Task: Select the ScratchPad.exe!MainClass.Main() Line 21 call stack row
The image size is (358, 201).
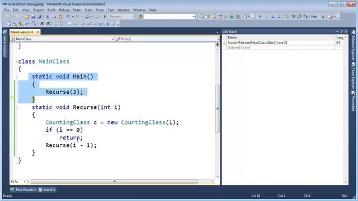Action: pyautogui.click(x=282, y=42)
